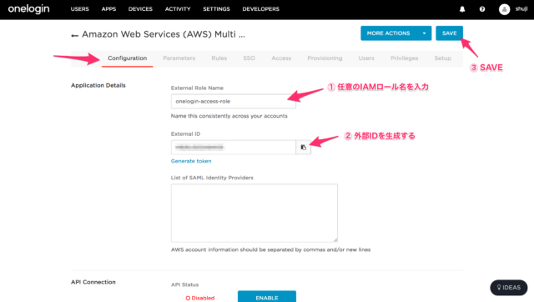This screenshot has width=534, height=302.
Task: Switch to the SSO tab
Action: [x=249, y=58]
